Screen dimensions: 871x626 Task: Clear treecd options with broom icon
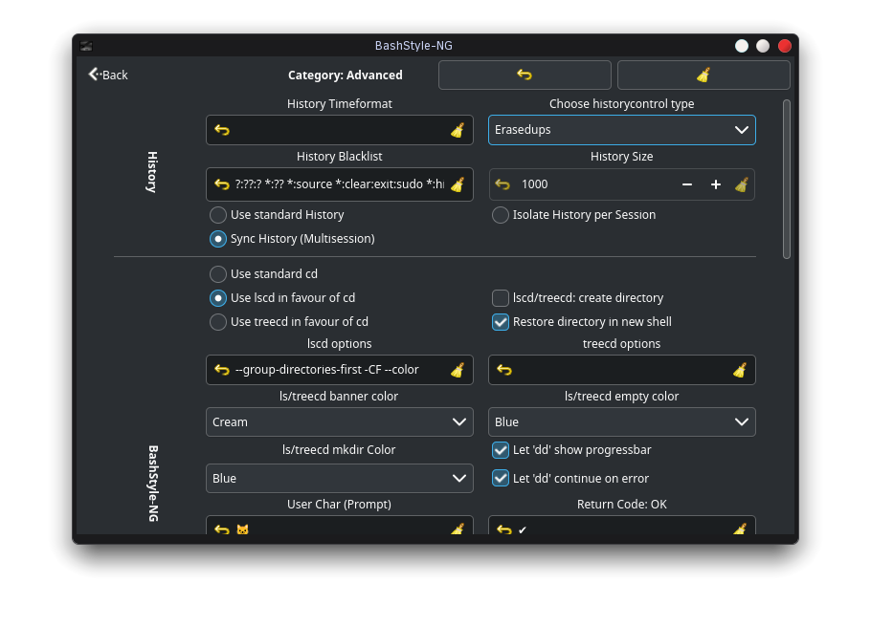(739, 369)
